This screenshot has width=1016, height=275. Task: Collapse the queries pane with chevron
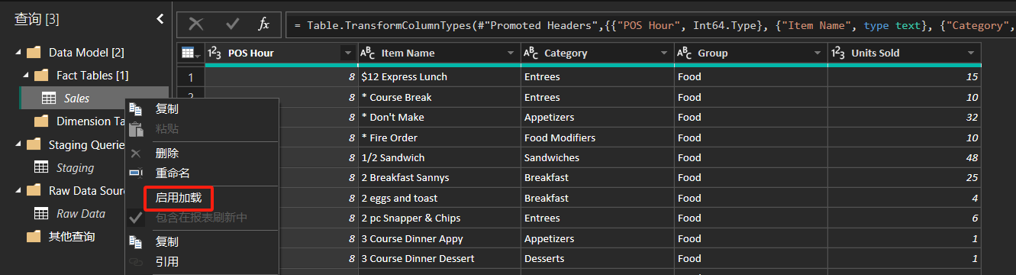[160, 19]
